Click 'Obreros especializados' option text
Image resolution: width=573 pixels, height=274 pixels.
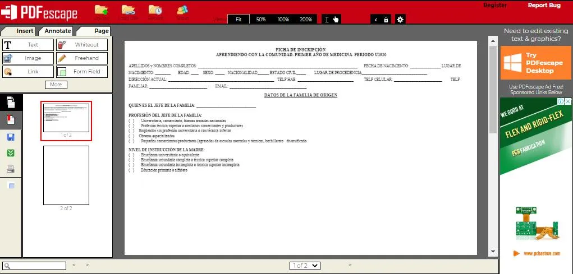point(157,136)
